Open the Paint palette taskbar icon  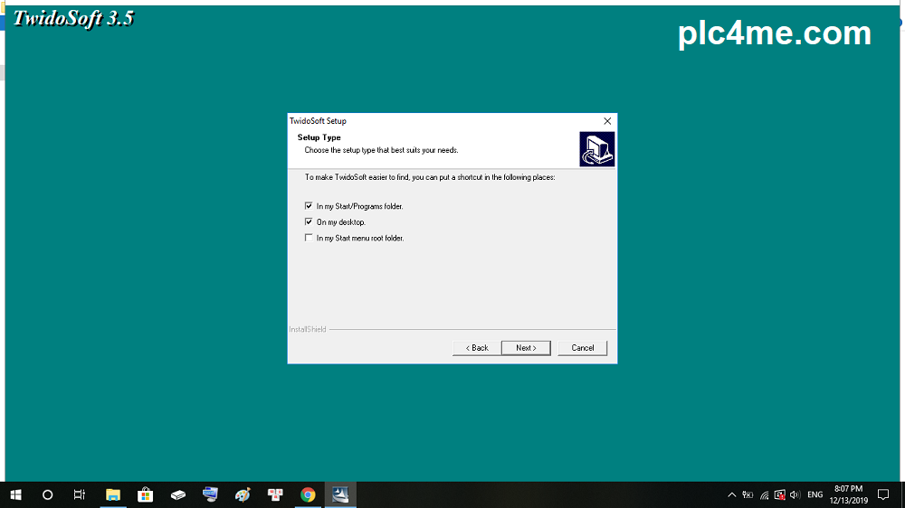[243, 494]
